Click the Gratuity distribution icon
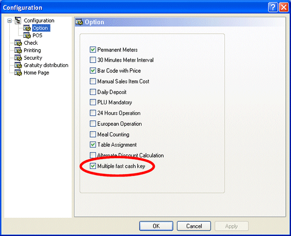 point(18,65)
